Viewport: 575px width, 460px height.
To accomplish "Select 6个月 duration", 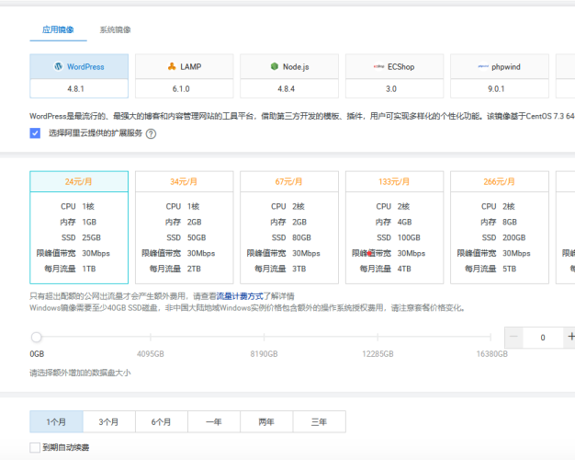I will (162, 421).
